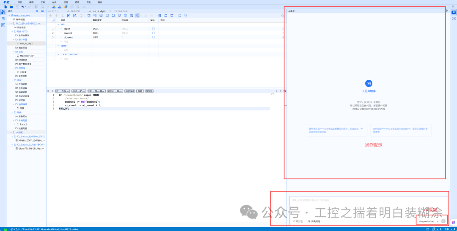Click the EXIT snippet button

[x=140, y=91]
